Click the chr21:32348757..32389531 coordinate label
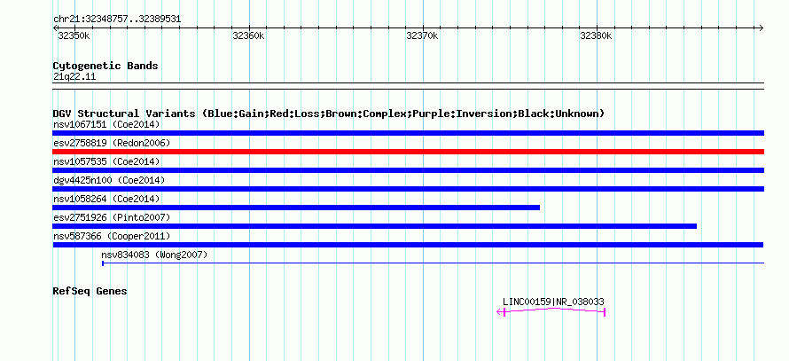Viewport: 789px width, 361px height. (117, 20)
